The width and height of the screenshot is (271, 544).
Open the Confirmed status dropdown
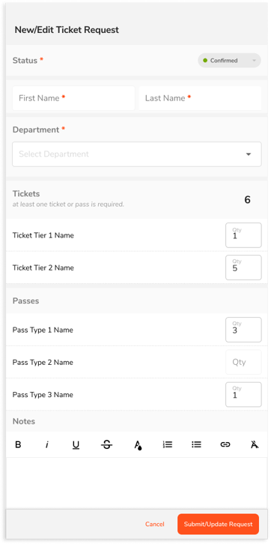tap(229, 61)
